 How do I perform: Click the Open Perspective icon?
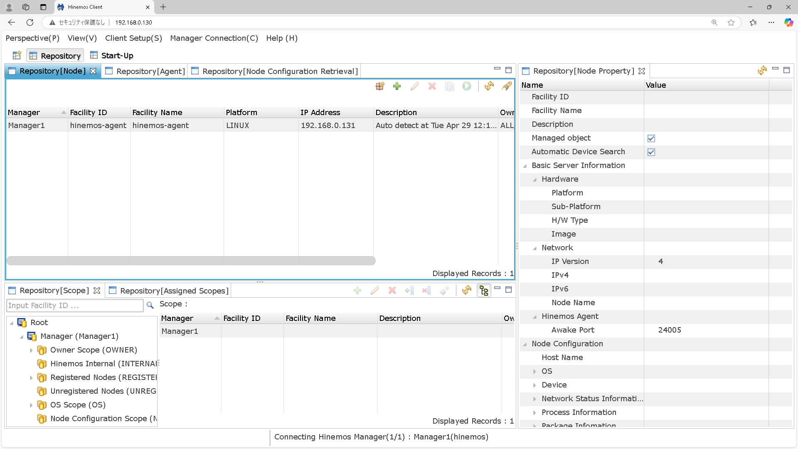click(17, 55)
